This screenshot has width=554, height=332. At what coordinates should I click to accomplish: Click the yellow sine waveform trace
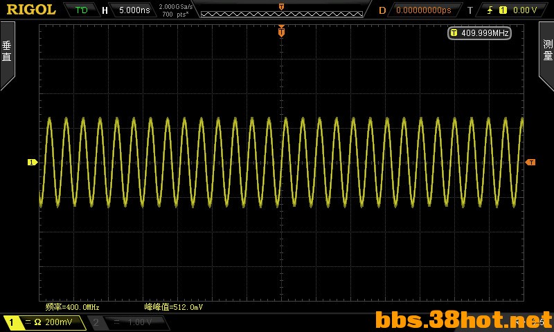click(281, 163)
